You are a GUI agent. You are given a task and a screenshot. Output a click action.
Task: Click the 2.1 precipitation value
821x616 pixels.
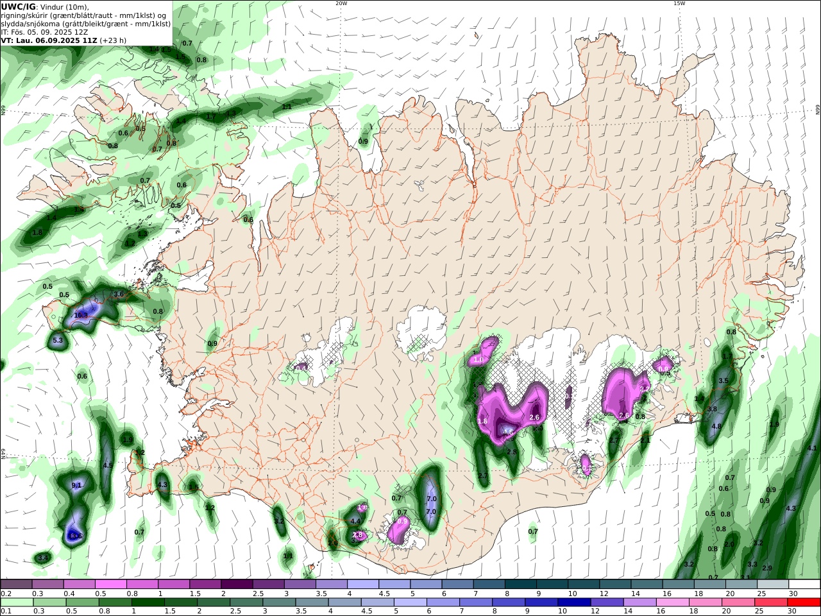[x=645, y=440]
